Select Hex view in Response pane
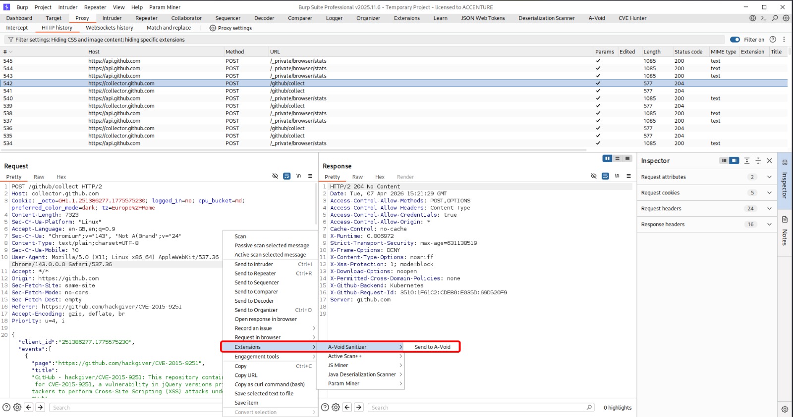This screenshot has width=793, height=417. [x=380, y=177]
